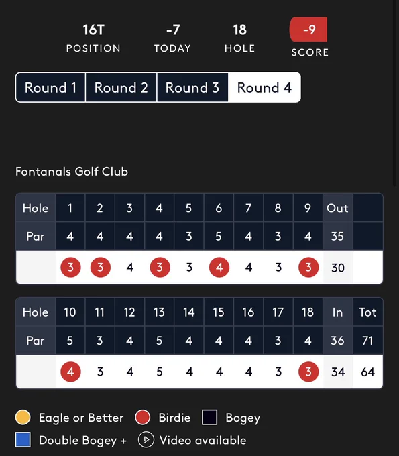Switch to the Round 1 tab
Screen dimensions: 399x456
[x=50, y=88]
